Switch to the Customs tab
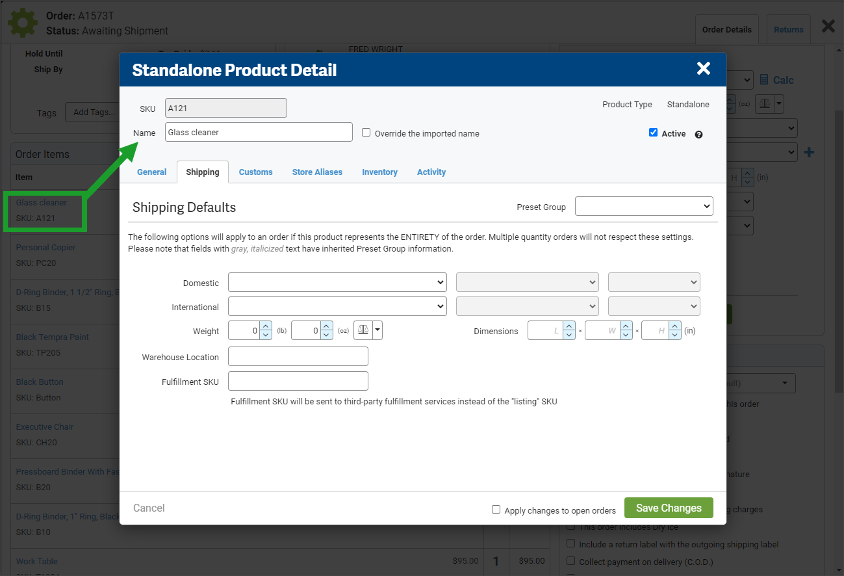Image resolution: width=844 pixels, height=576 pixels. pyautogui.click(x=255, y=172)
